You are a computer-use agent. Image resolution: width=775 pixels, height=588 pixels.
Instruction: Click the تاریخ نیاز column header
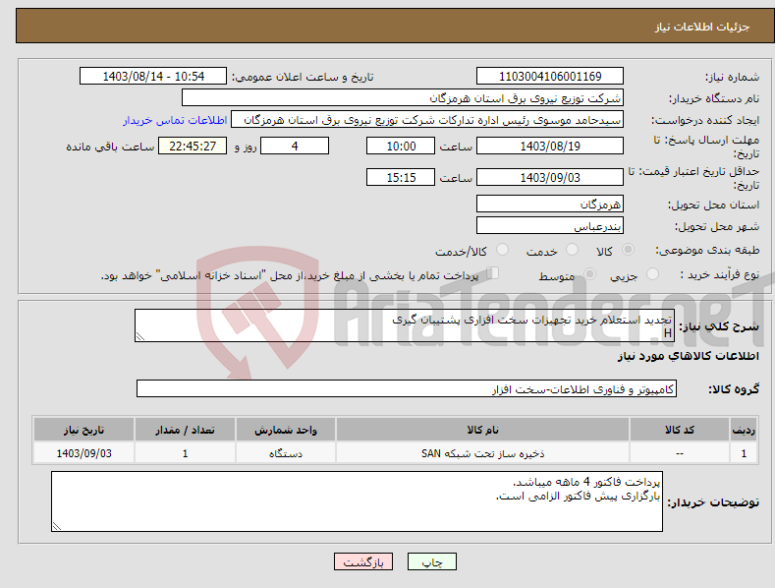[x=84, y=430]
